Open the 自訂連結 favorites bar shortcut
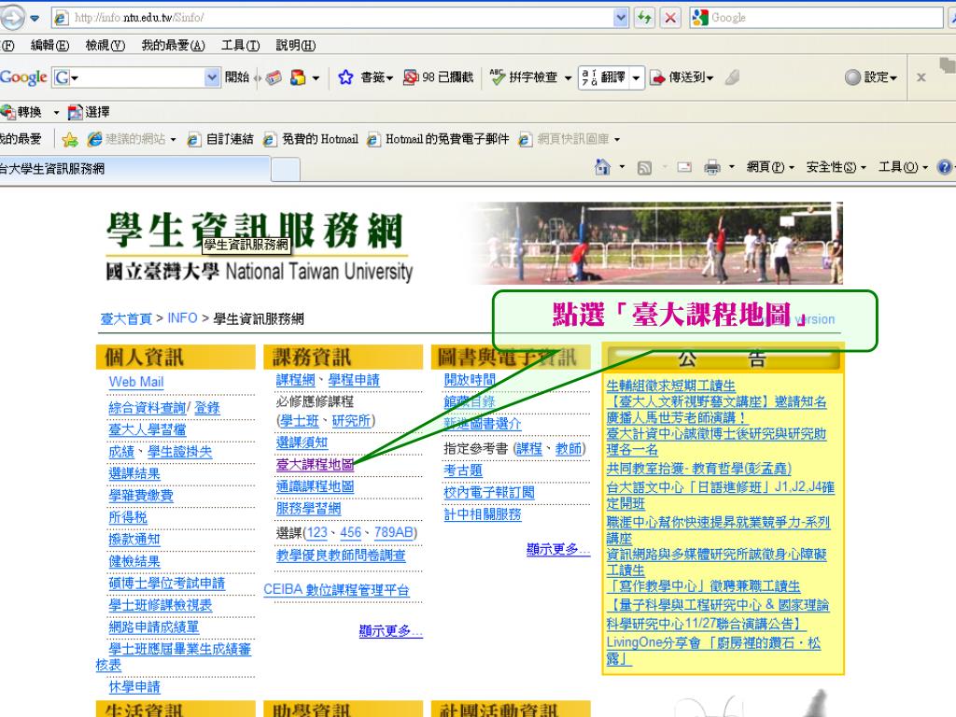Image resolution: width=956 pixels, height=717 pixels. tap(220, 140)
